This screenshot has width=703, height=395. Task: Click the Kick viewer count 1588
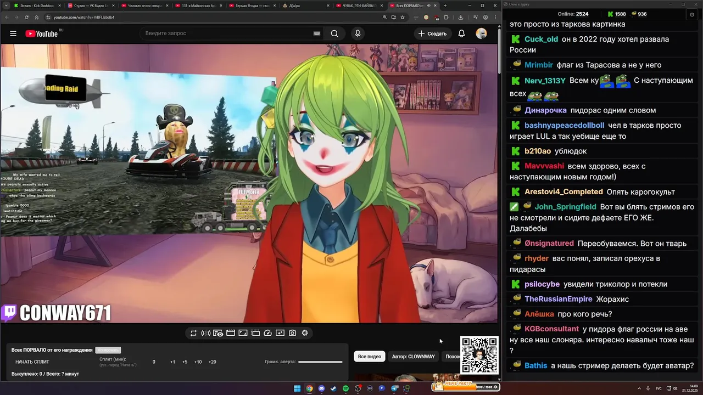pos(616,14)
